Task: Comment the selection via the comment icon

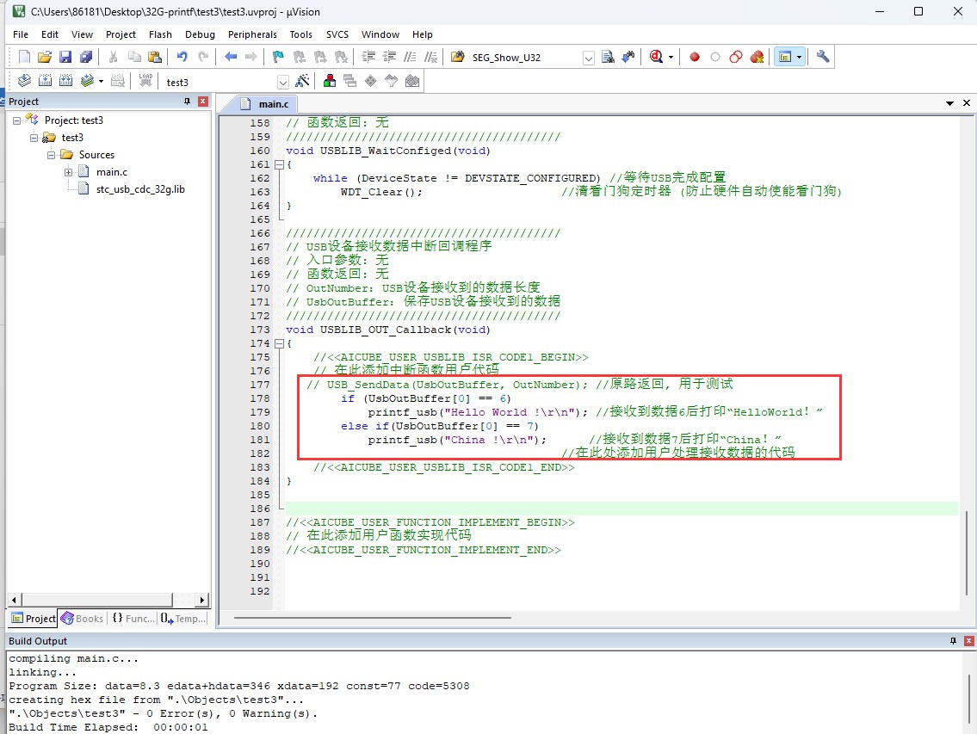Action: [x=410, y=58]
